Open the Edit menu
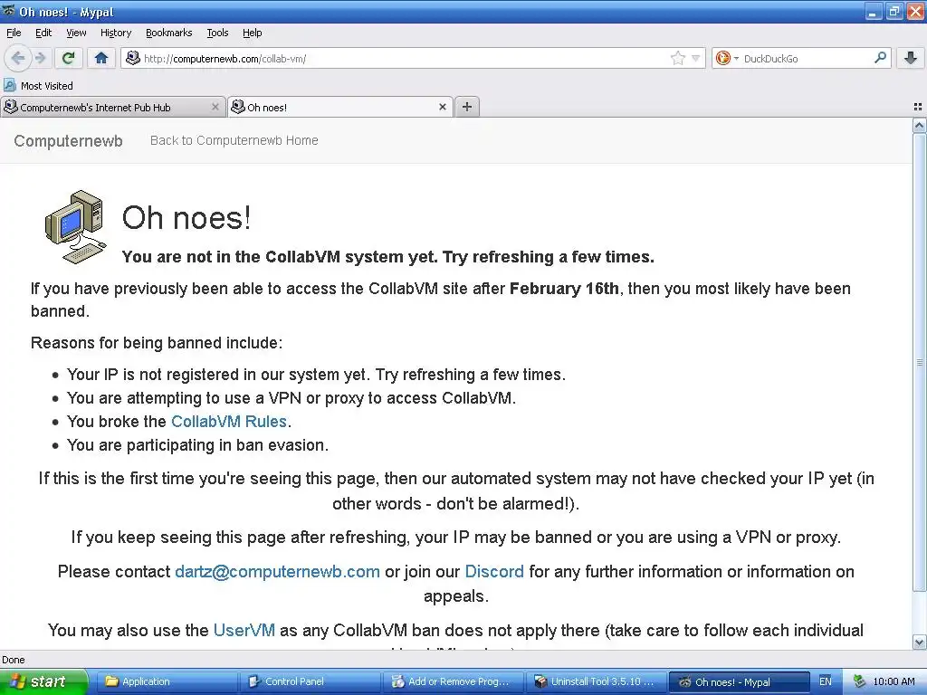 [43, 33]
